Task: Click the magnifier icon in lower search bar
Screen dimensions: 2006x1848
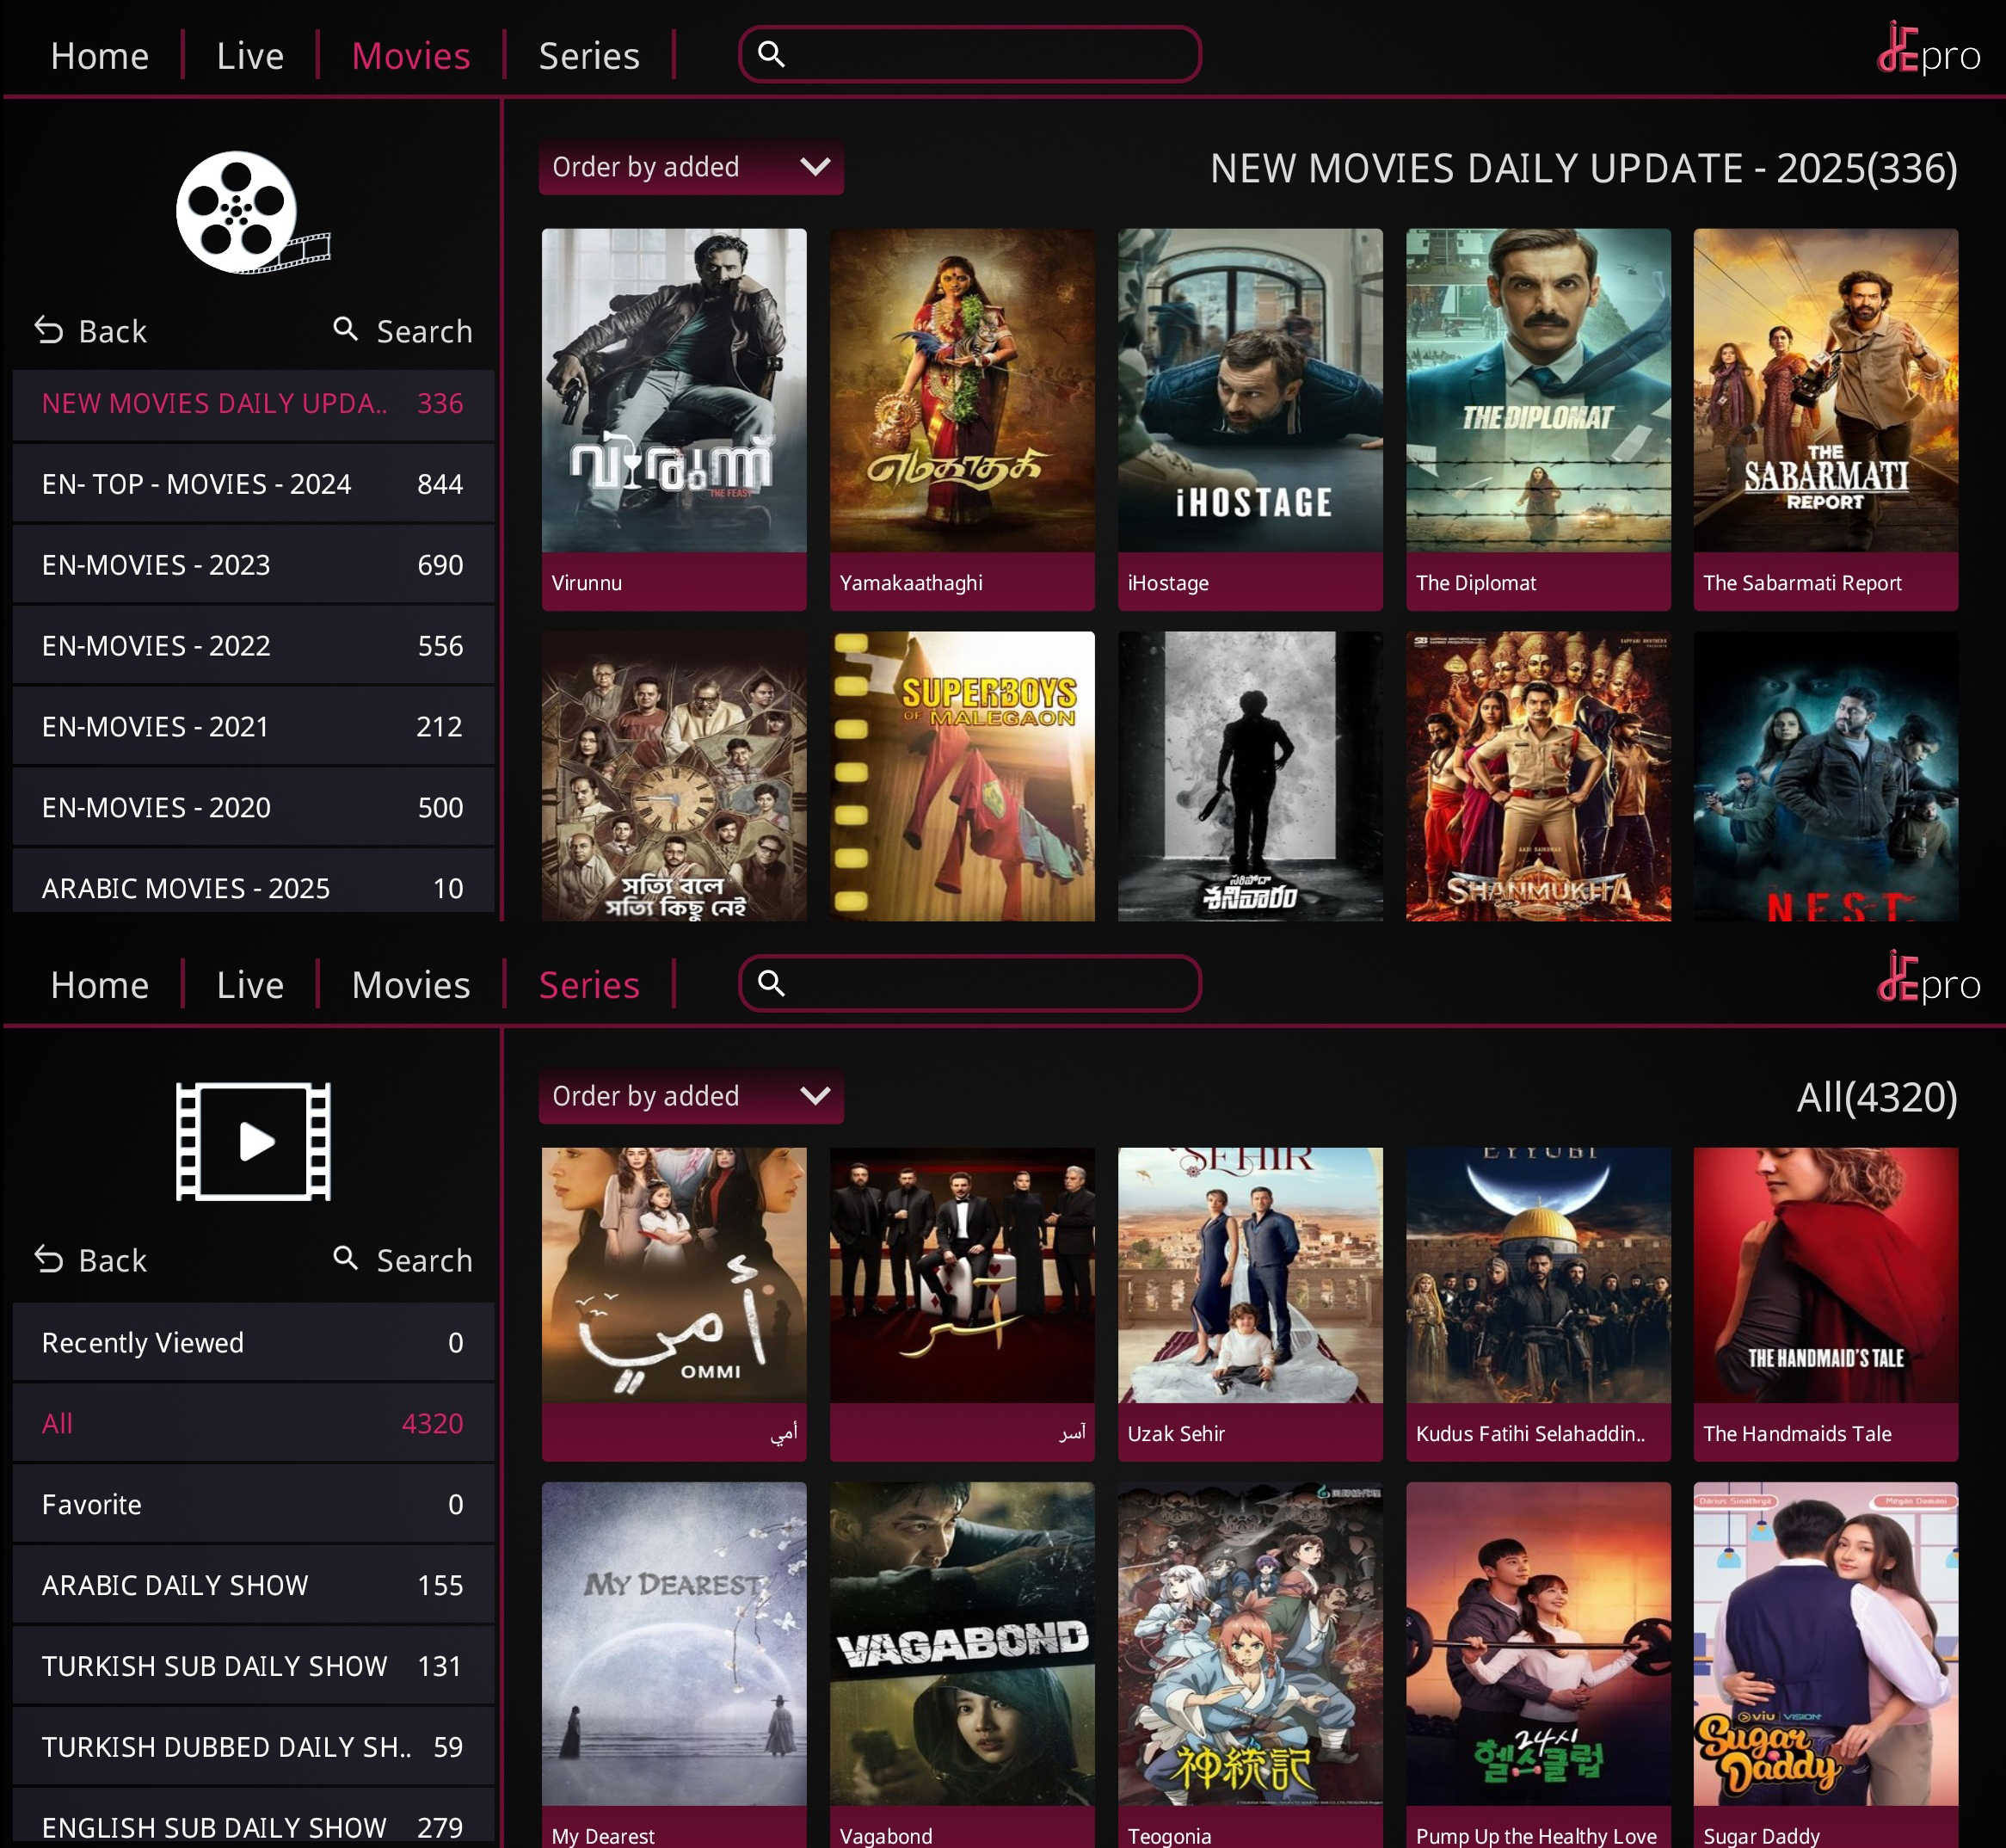Action: [x=771, y=983]
